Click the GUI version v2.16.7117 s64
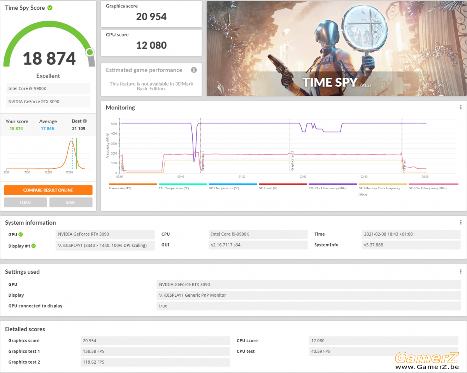467x373 pixels. [x=258, y=245]
